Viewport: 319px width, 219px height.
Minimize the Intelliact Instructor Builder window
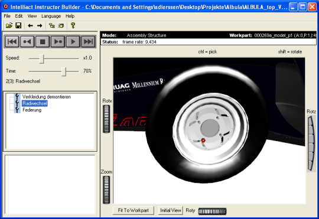293,7
